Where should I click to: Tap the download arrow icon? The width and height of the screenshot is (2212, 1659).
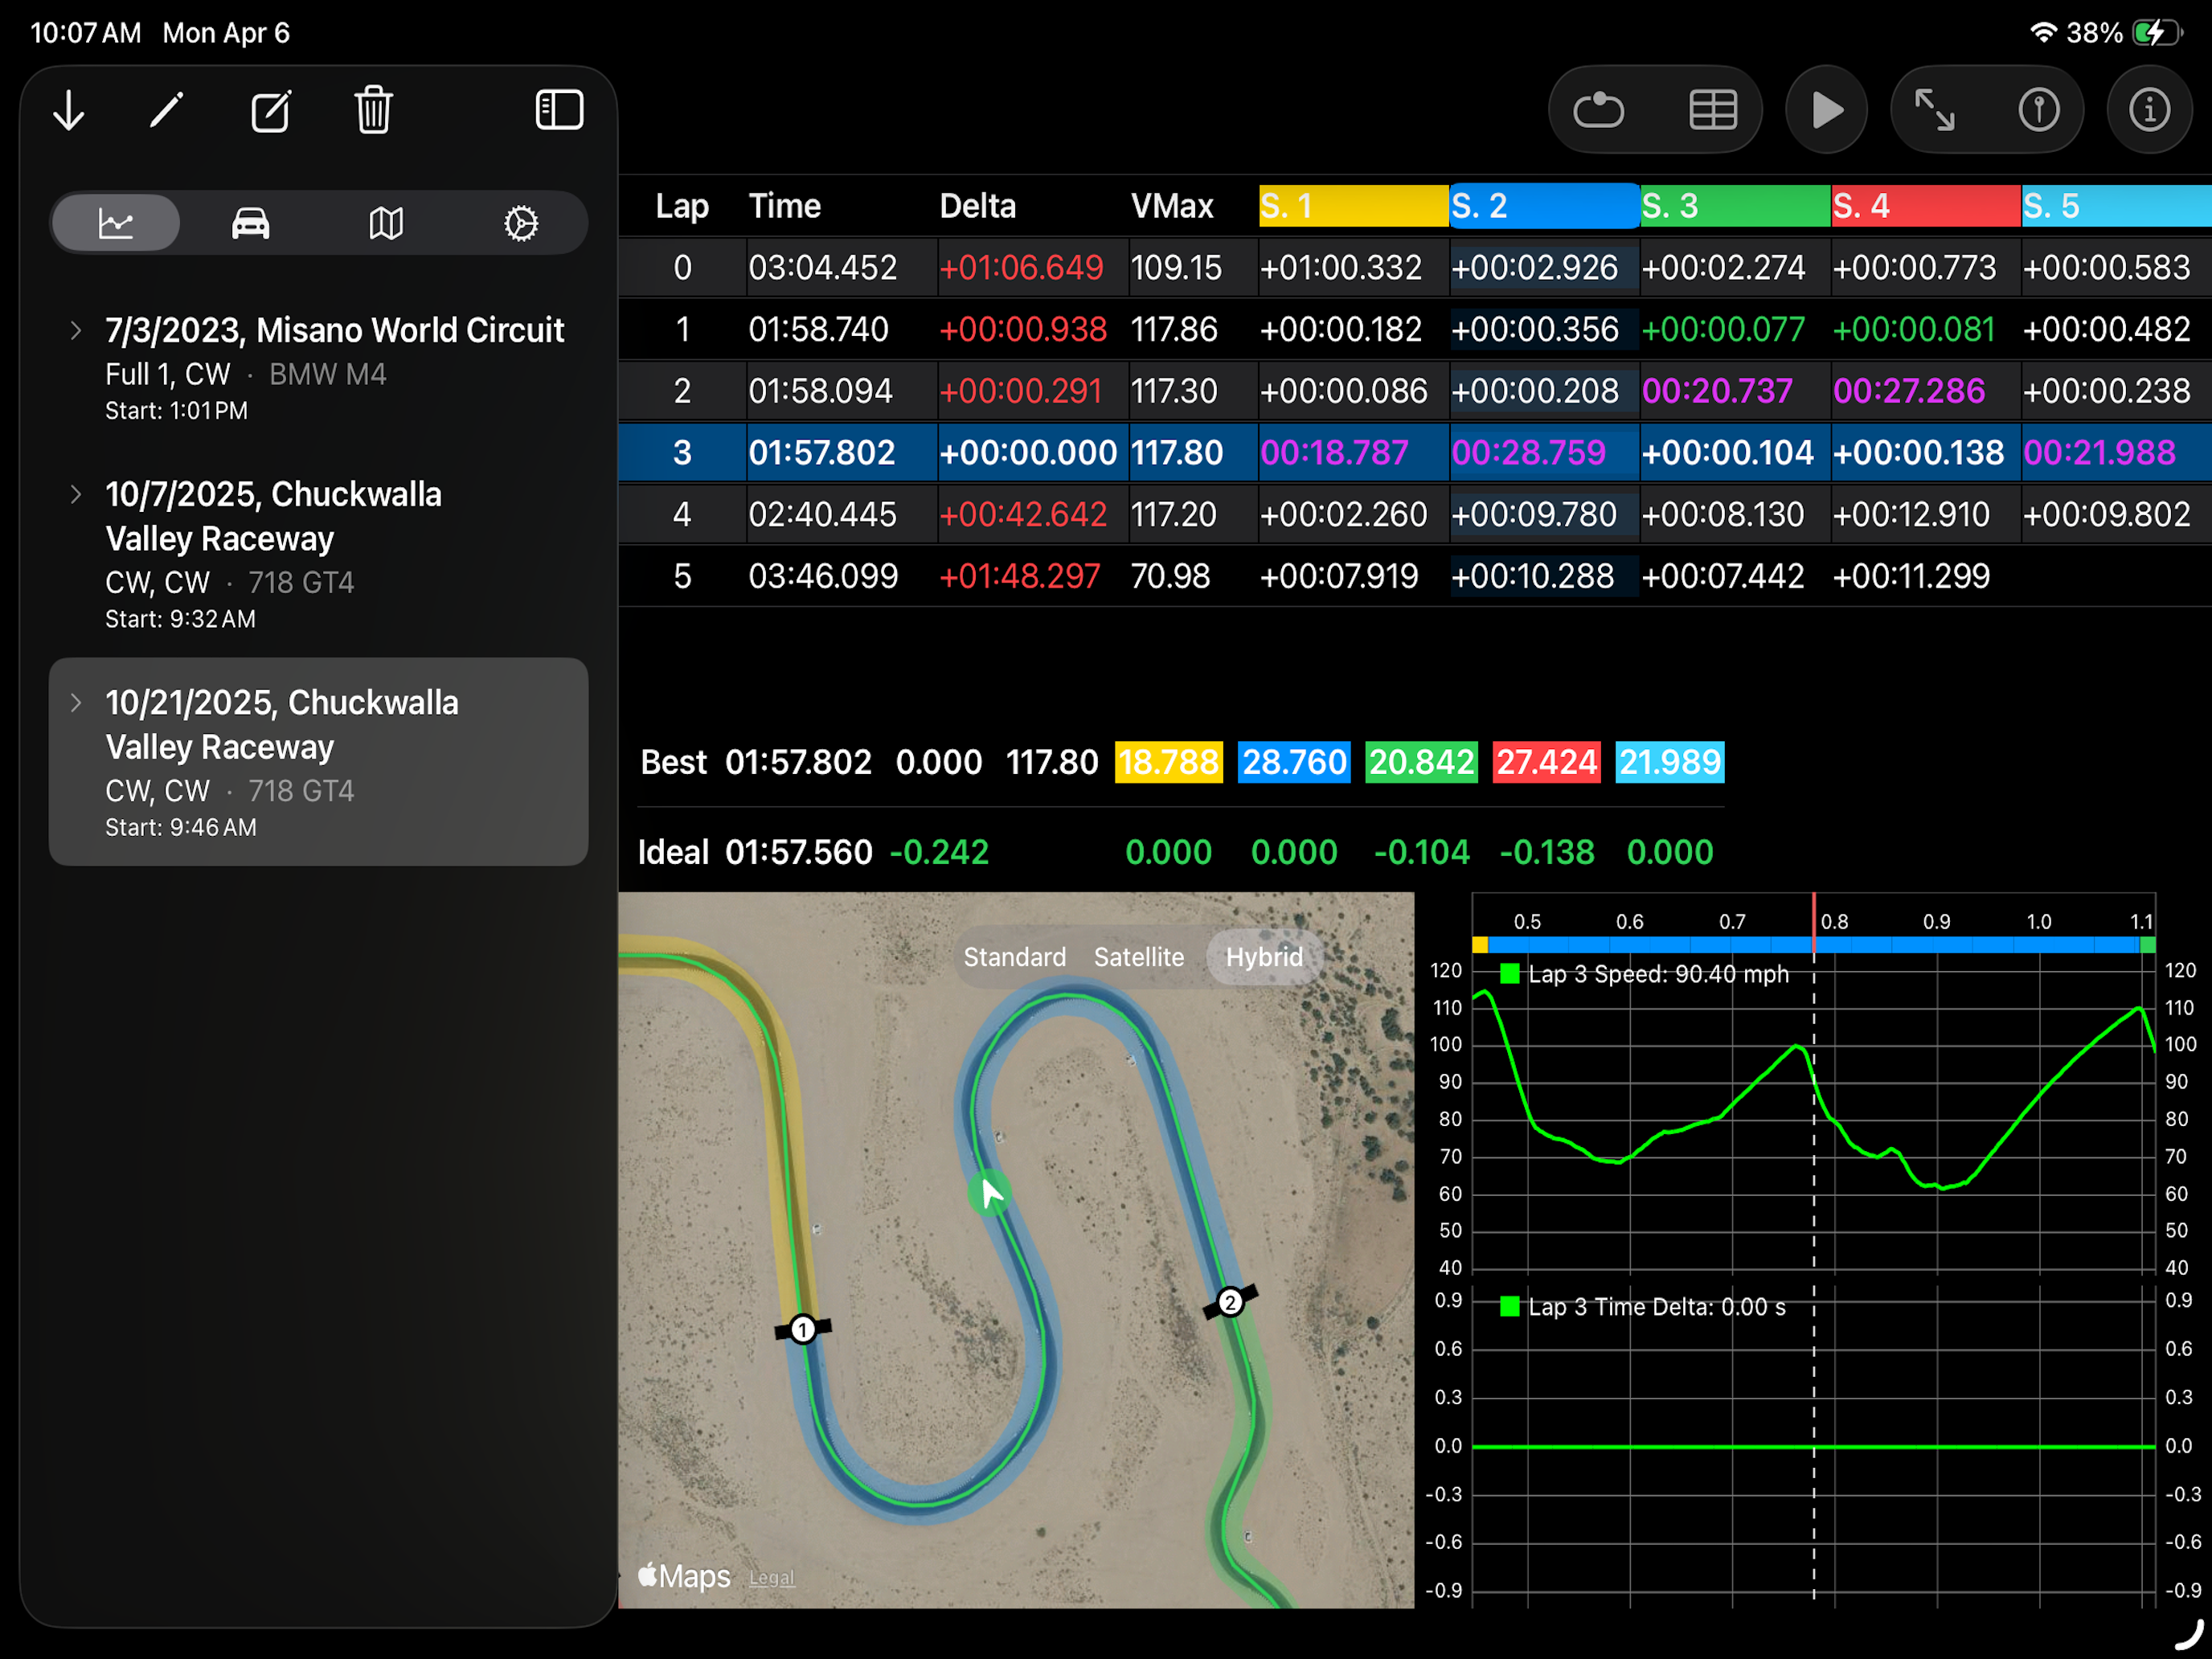click(x=69, y=111)
